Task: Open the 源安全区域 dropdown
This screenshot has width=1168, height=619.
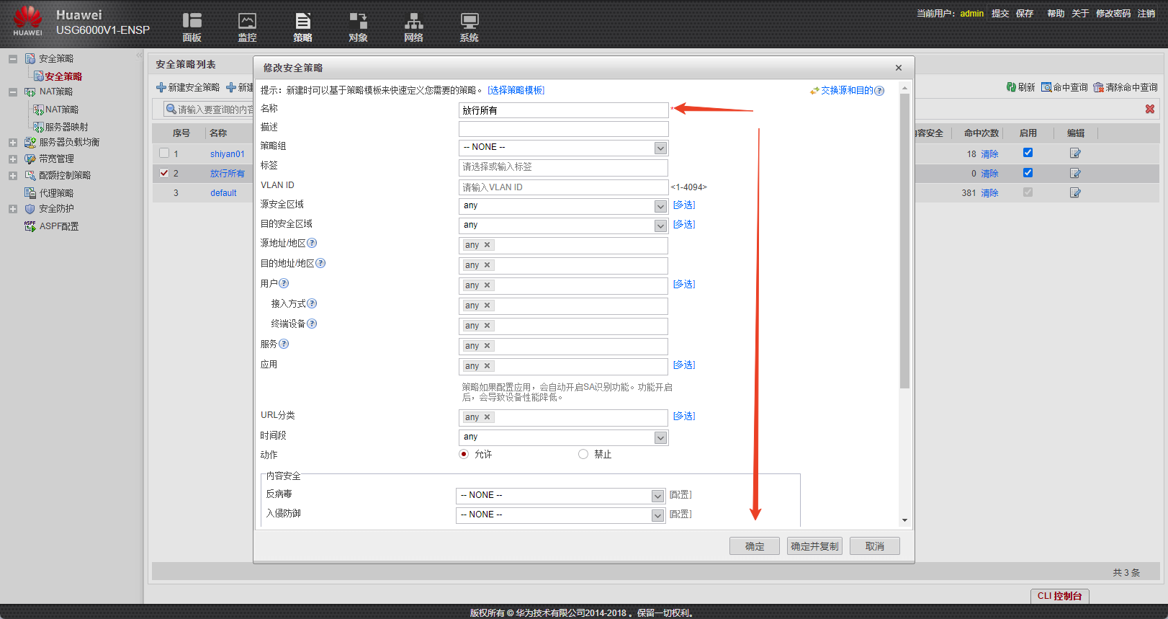Action: tap(660, 206)
